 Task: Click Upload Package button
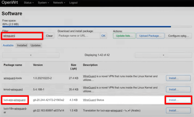[150, 36]
